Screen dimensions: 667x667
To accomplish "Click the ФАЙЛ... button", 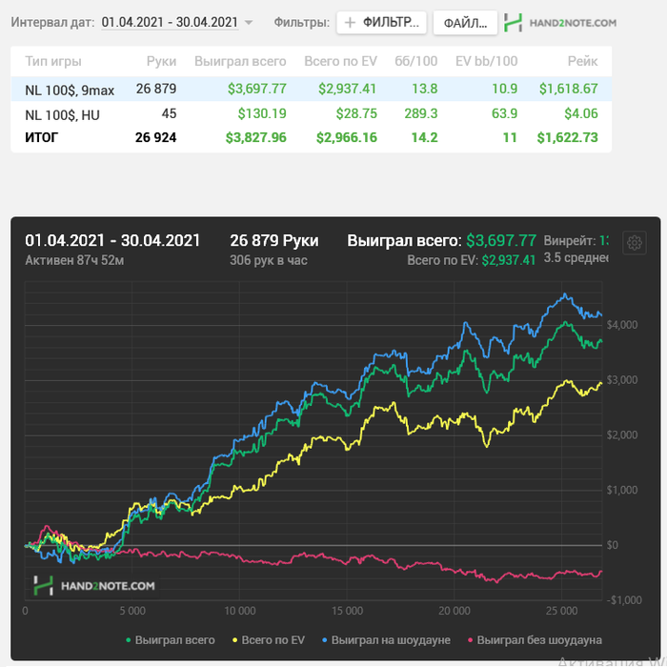I will [x=465, y=23].
